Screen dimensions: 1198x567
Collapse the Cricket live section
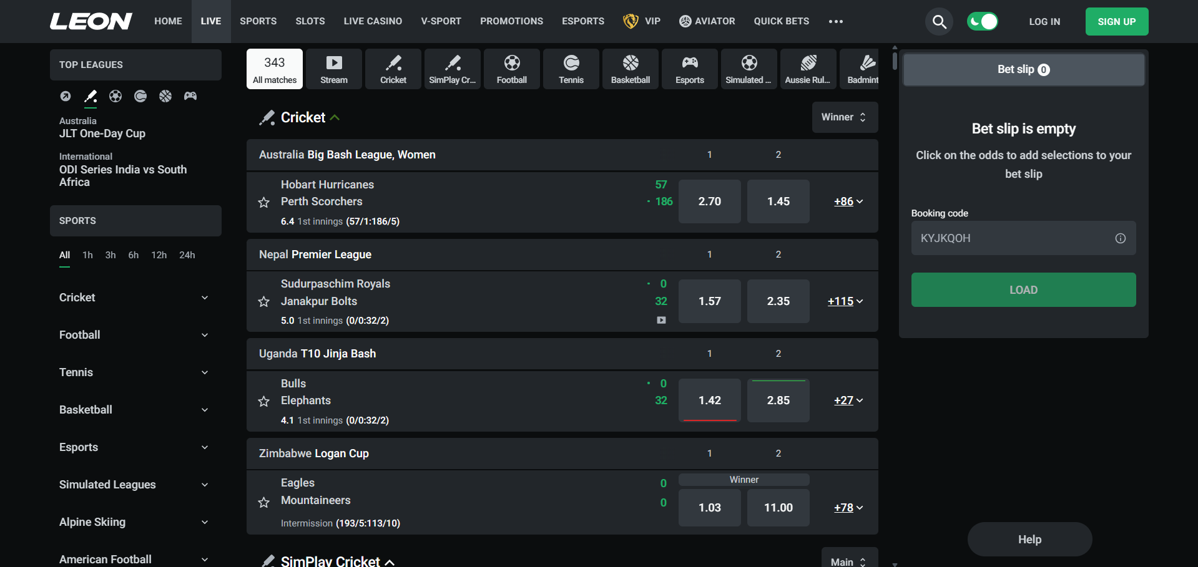(x=336, y=117)
